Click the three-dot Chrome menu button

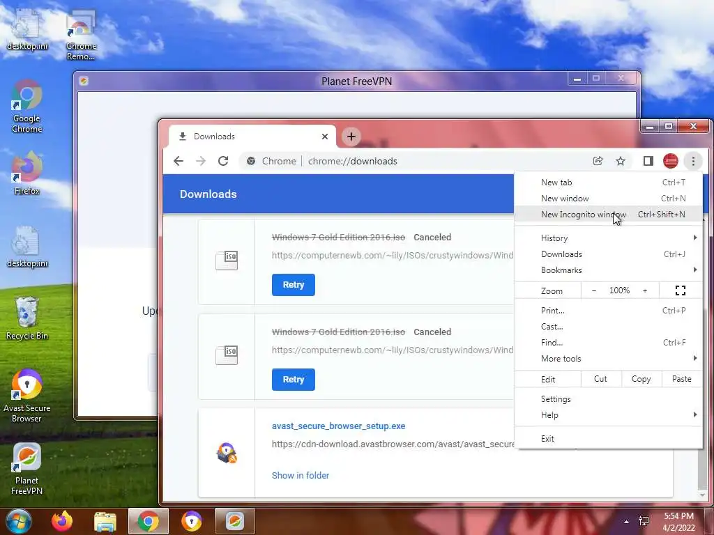click(693, 161)
